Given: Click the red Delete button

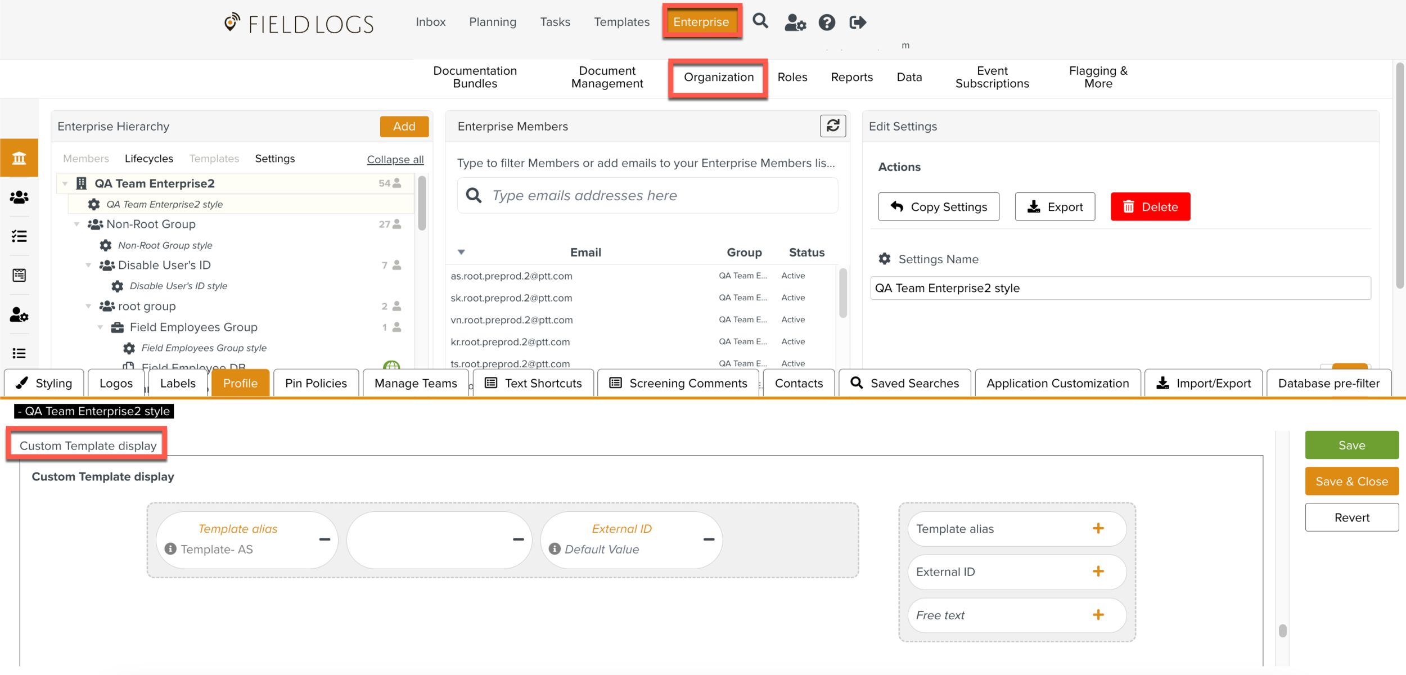Looking at the screenshot, I should tap(1150, 206).
